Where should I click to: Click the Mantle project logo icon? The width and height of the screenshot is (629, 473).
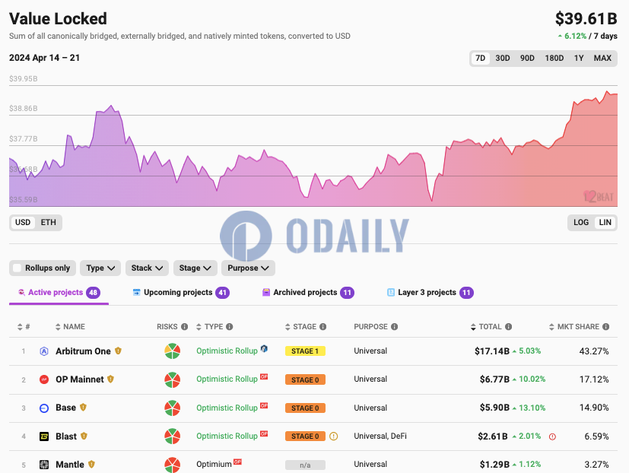(x=44, y=465)
